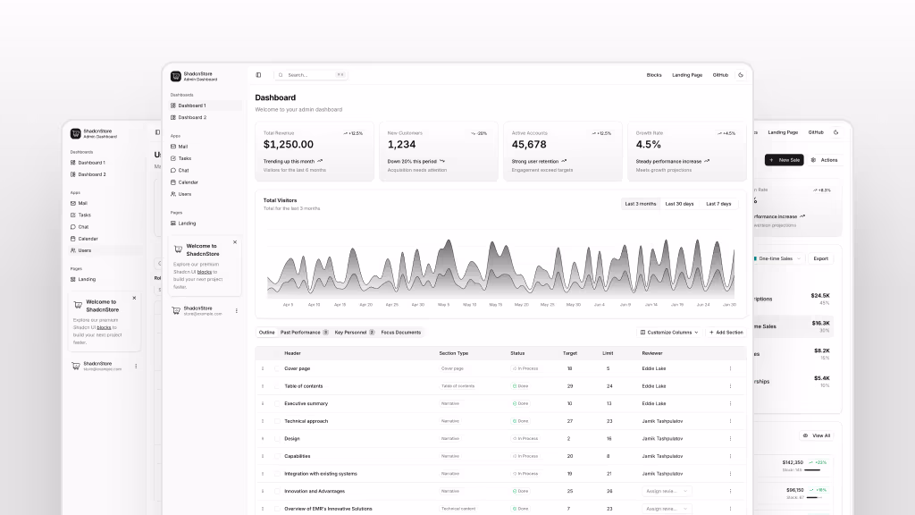The height and width of the screenshot is (515, 915).
Task: Grab the drag handle of Capabilities row
Action: click(263, 456)
